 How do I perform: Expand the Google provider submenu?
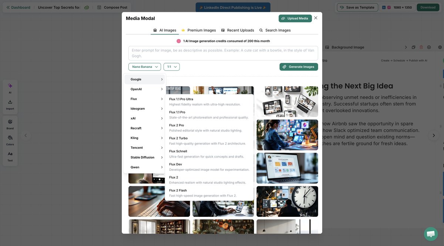tap(145, 79)
